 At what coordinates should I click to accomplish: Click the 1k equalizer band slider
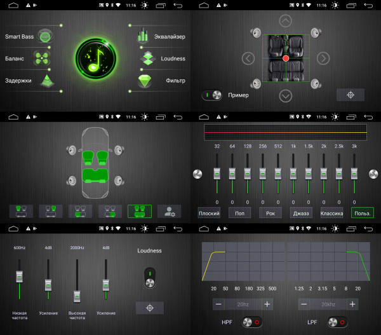(293, 173)
